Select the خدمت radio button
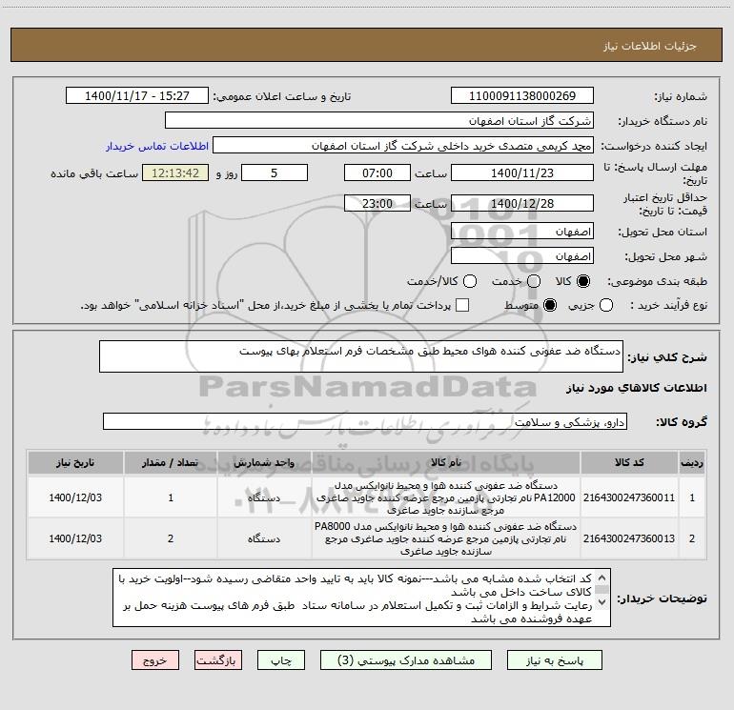Viewport: 734px width, 710px height. point(534,281)
